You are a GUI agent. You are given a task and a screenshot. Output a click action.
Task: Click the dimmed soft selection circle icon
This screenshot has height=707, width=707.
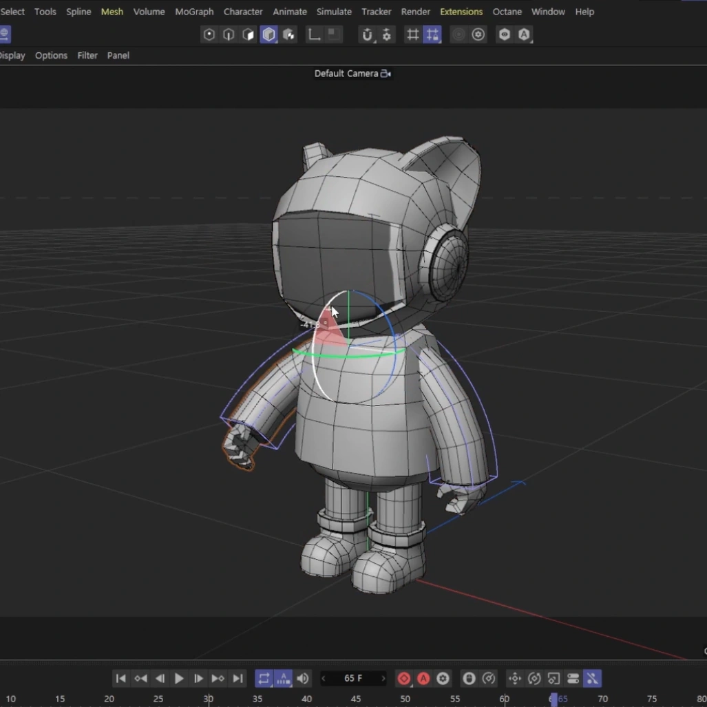pos(458,34)
